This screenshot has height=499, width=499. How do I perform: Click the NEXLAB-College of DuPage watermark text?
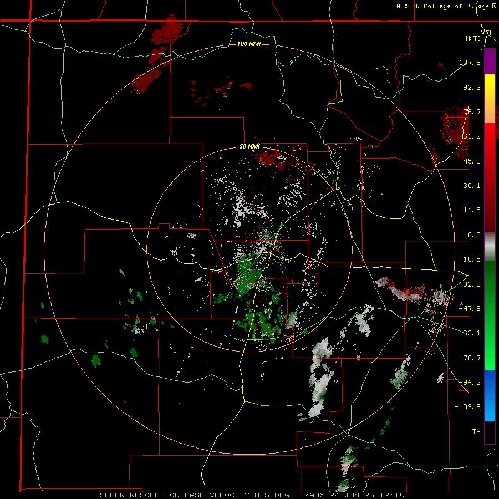[x=446, y=6]
